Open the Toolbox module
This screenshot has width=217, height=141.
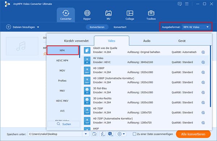(151, 15)
